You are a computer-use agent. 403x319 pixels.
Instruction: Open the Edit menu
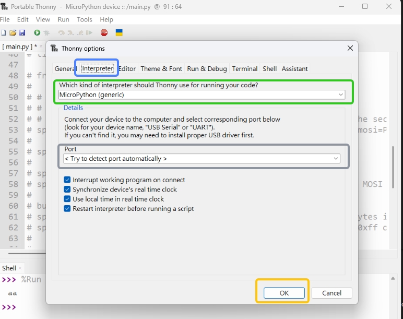point(22,19)
